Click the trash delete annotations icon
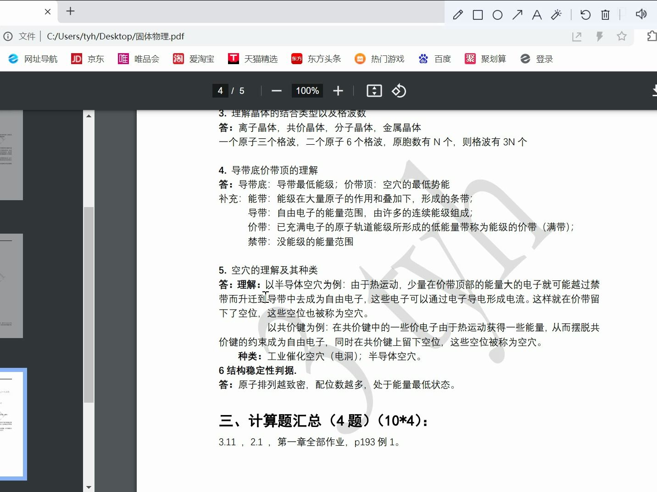Screen dimensions: 657x492 click(x=605, y=15)
